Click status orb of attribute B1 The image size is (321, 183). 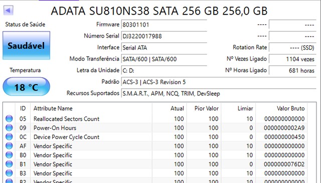point(9,164)
